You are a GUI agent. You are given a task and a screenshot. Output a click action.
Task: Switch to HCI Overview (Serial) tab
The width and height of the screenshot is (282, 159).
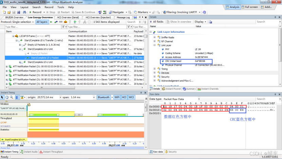(68, 17)
